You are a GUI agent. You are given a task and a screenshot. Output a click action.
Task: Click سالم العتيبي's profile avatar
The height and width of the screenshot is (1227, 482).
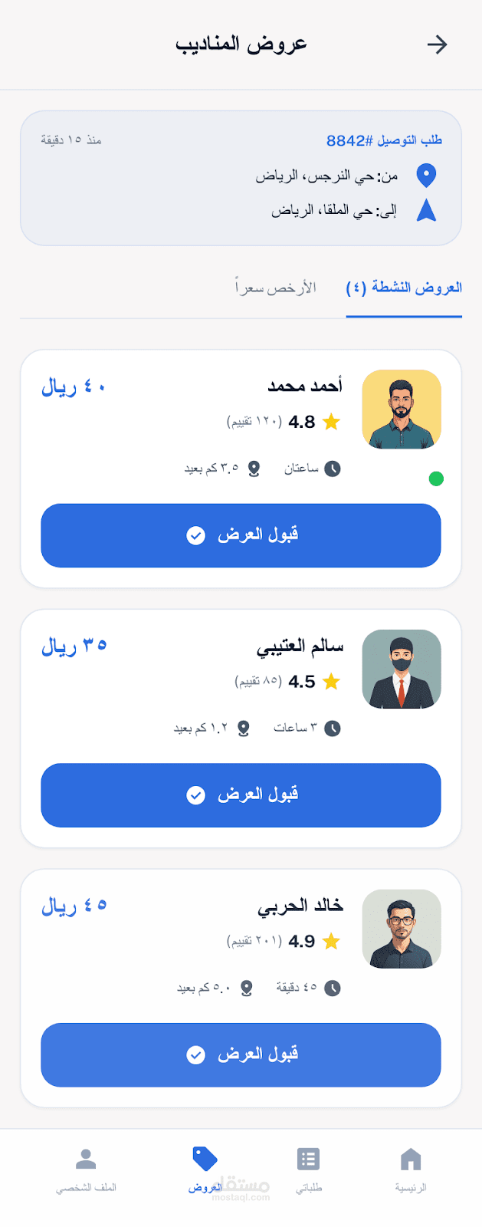tap(402, 669)
